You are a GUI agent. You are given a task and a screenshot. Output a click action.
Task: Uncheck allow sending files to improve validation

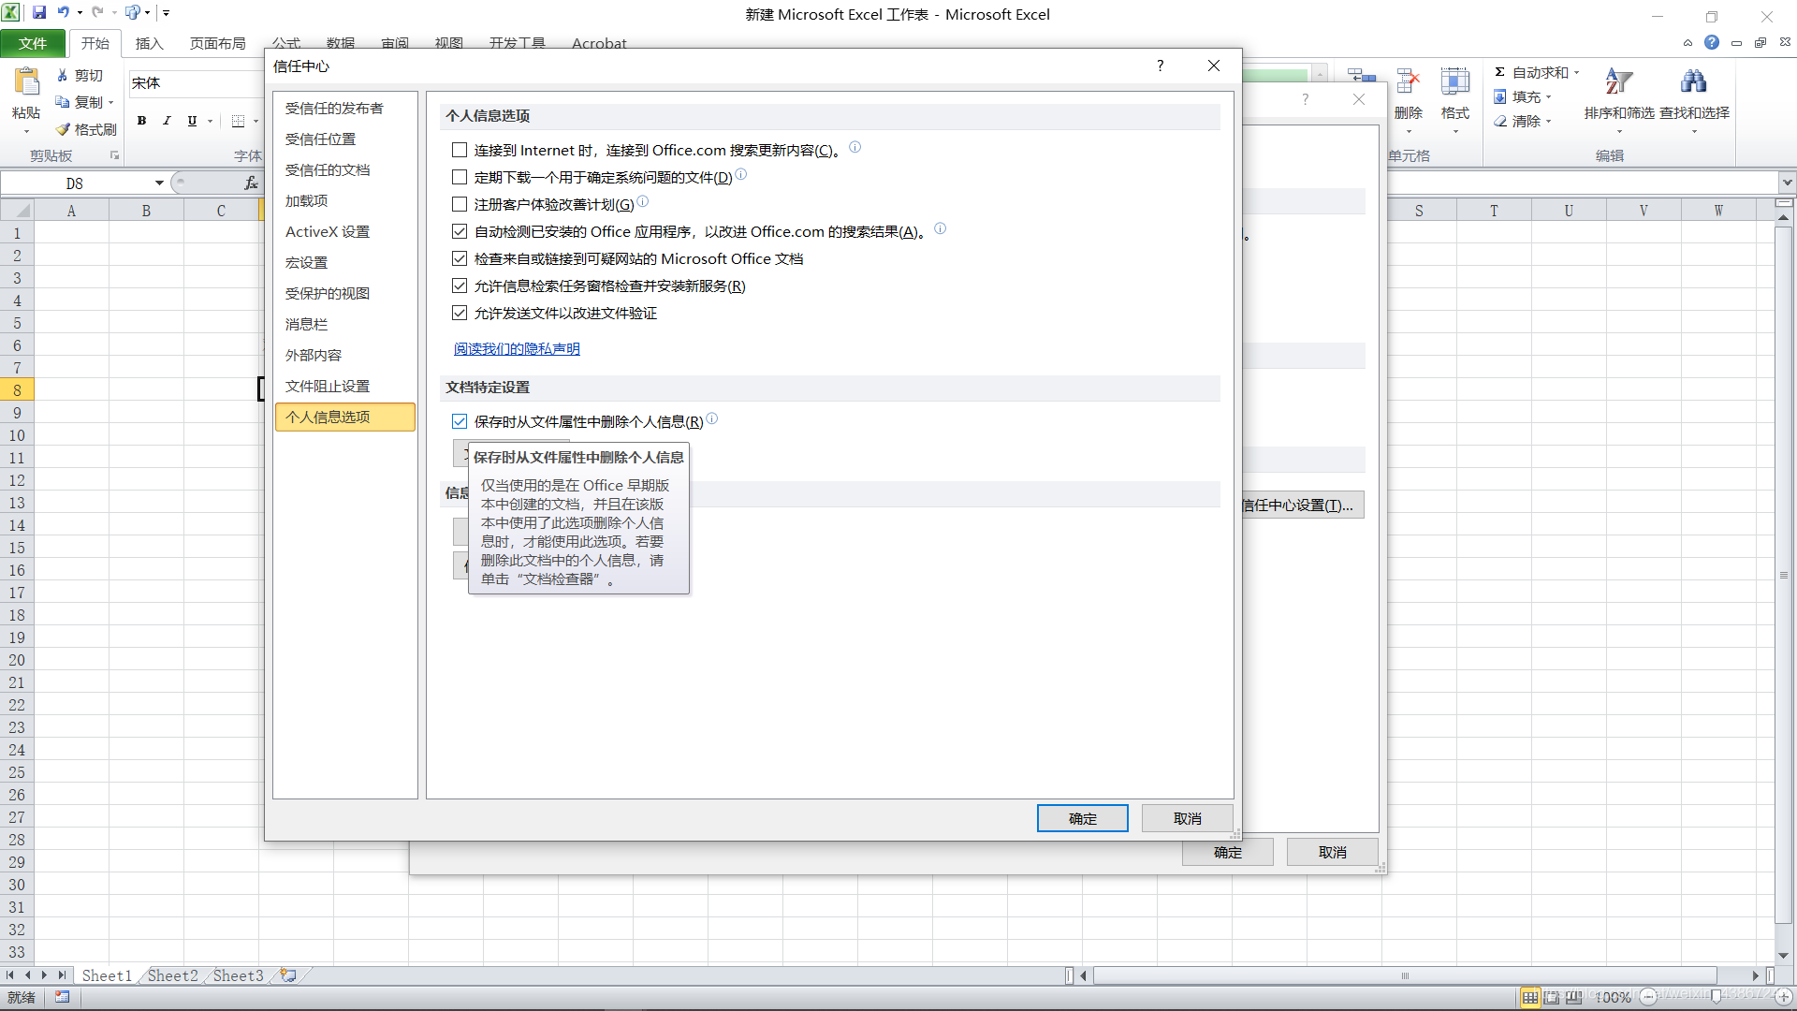tap(460, 313)
